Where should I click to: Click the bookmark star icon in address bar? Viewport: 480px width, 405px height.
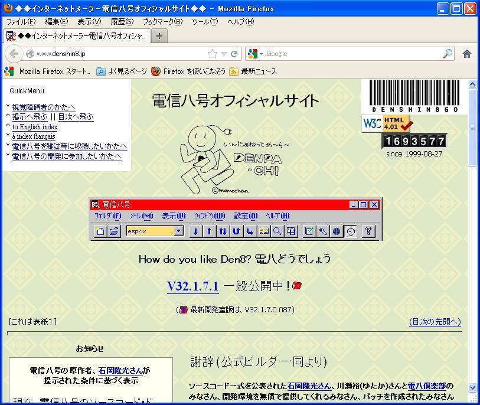(x=213, y=54)
